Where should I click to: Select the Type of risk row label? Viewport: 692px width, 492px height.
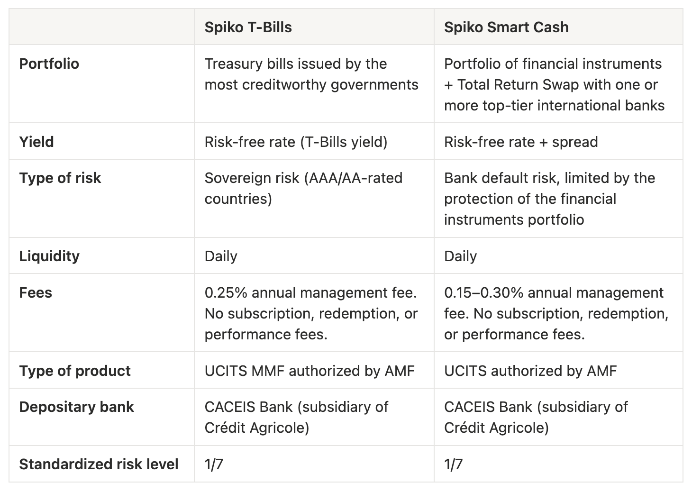[x=60, y=178]
